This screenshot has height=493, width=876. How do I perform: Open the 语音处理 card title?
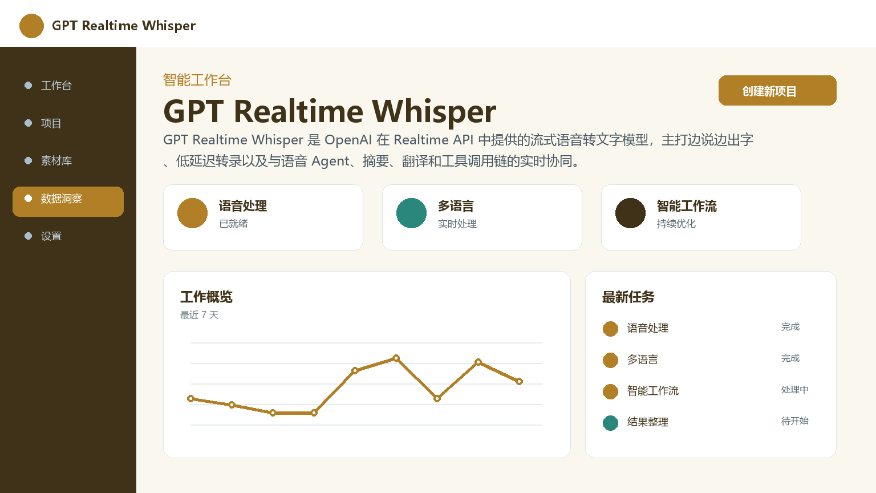243,206
